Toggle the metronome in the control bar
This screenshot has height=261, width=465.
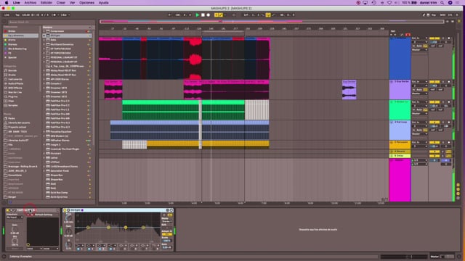[x=54, y=14]
